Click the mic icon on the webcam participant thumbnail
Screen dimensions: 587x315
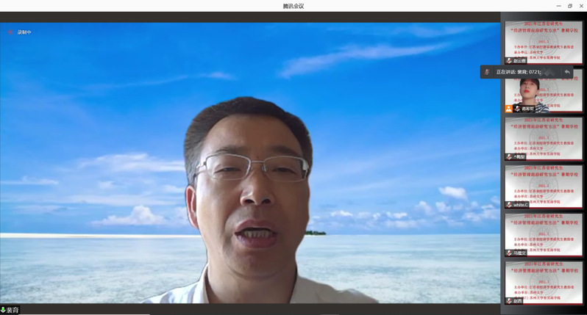point(517,109)
